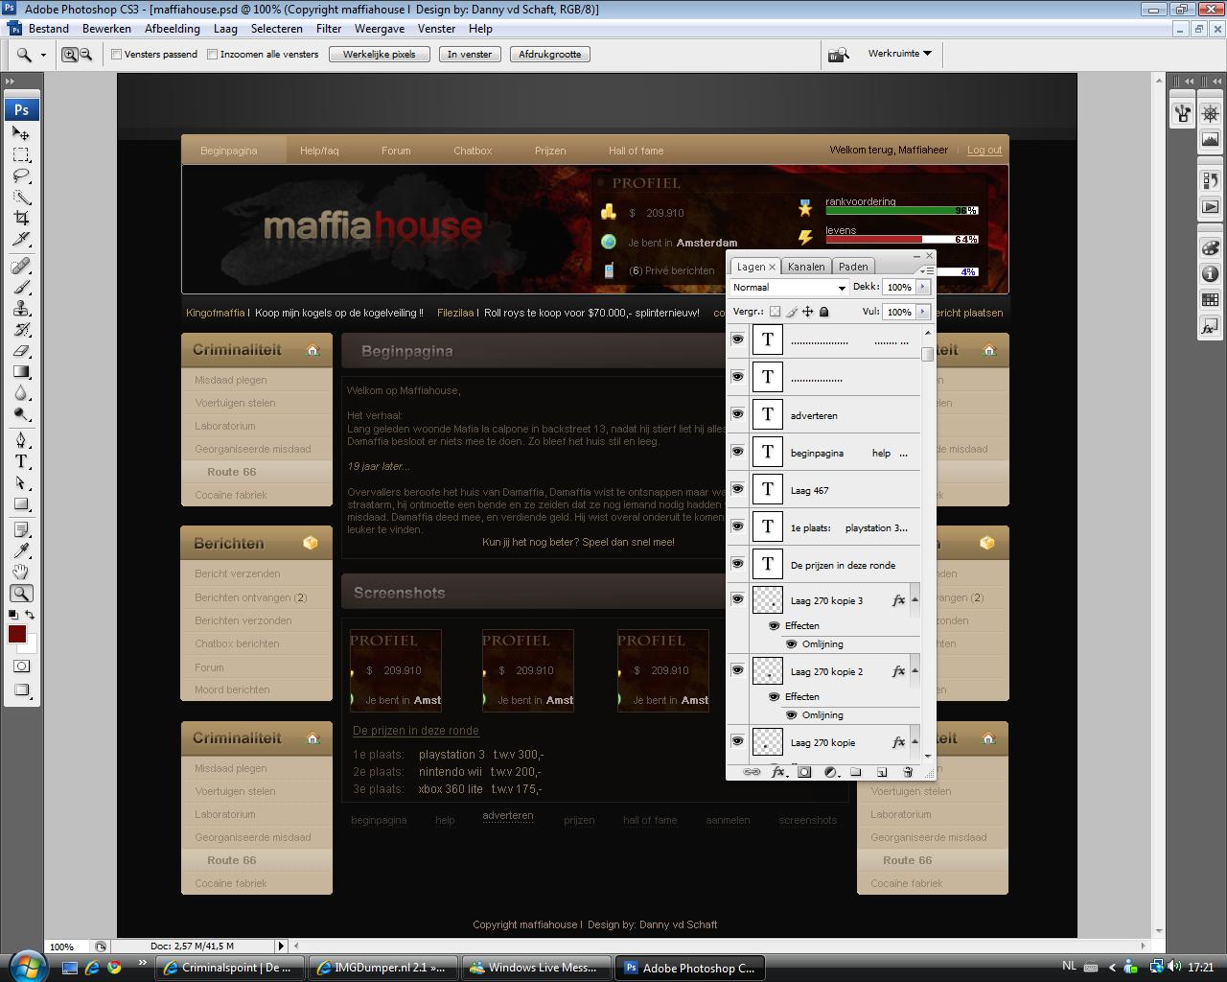Open the Filter menu

[x=329, y=29]
